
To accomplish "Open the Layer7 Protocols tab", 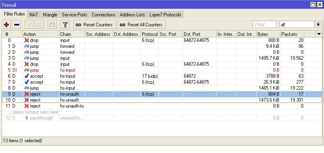I will pos(165,15).
